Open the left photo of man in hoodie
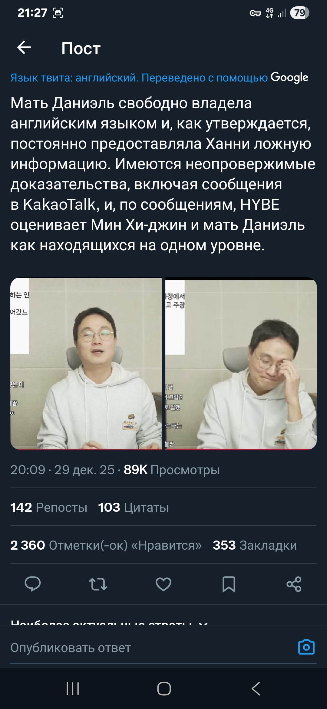This screenshot has height=709, width=327. point(86,364)
